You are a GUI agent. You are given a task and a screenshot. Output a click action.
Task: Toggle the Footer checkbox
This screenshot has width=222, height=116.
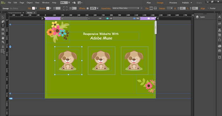point(208,8)
